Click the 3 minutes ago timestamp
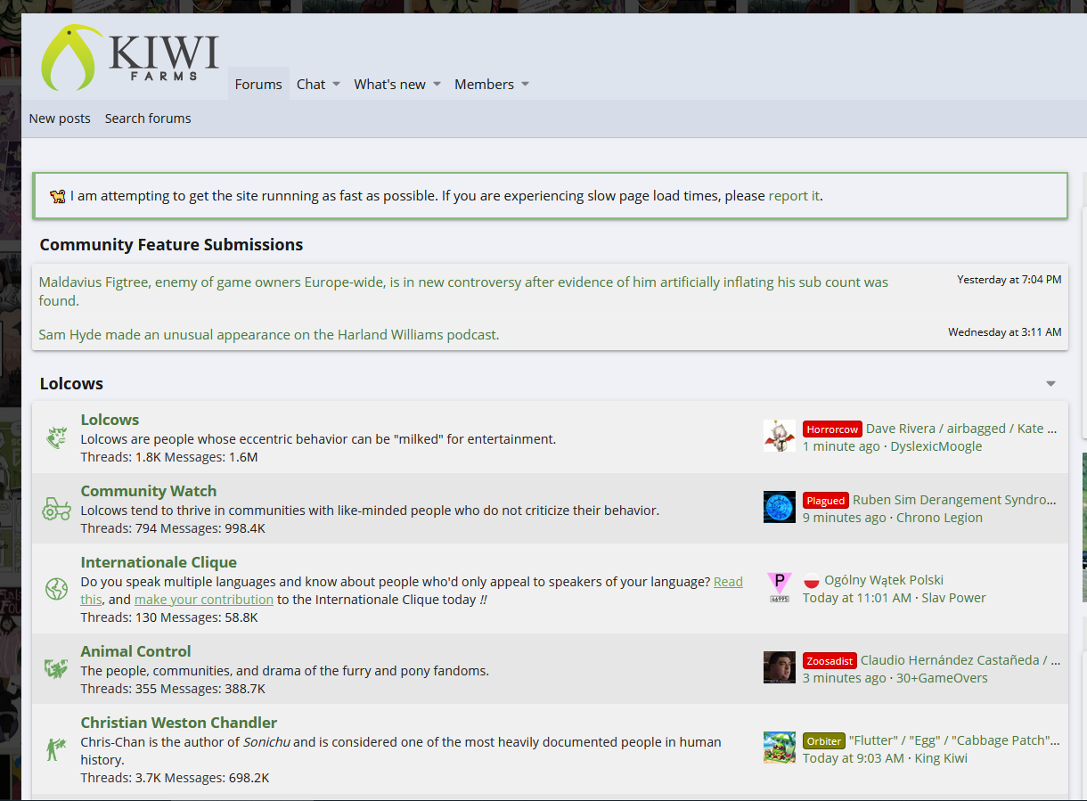The height and width of the screenshot is (801, 1087). (845, 678)
